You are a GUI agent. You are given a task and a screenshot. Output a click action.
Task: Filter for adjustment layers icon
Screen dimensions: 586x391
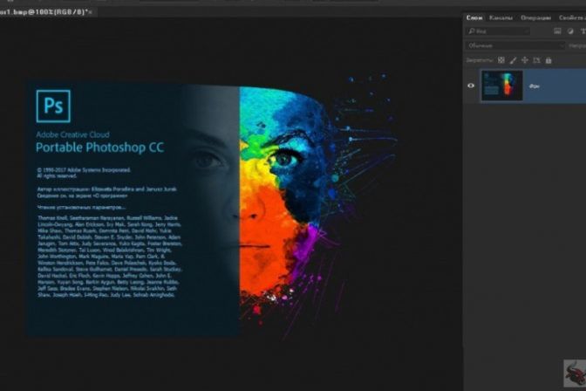(x=570, y=31)
